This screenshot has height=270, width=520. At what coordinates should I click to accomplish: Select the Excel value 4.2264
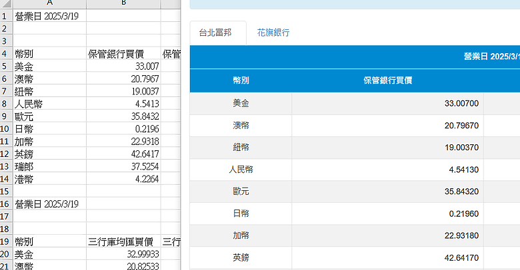tap(123, 179)
